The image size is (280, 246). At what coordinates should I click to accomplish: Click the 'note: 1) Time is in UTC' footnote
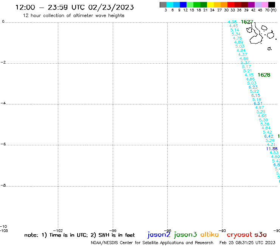click(56, 235)
